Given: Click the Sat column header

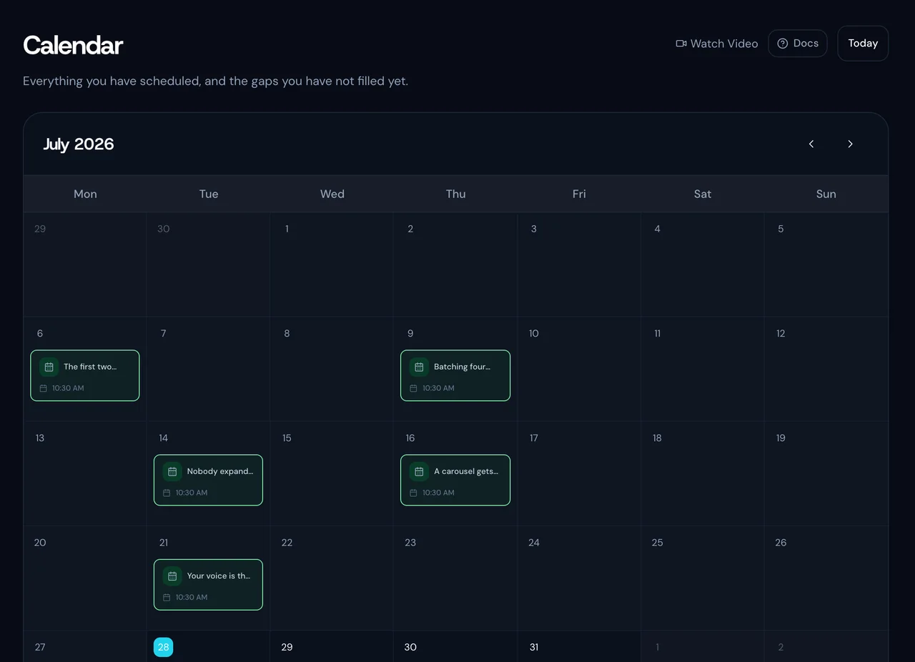Looking at the screenshot, I should tap(703, 194).
